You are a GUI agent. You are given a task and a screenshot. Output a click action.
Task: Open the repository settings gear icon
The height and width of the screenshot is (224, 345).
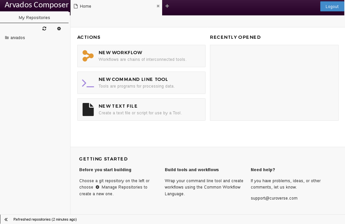[x=59, y=29]
